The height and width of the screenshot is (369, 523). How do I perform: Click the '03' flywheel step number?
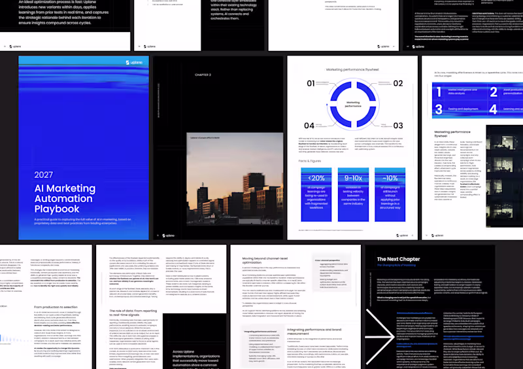point(398,126)
